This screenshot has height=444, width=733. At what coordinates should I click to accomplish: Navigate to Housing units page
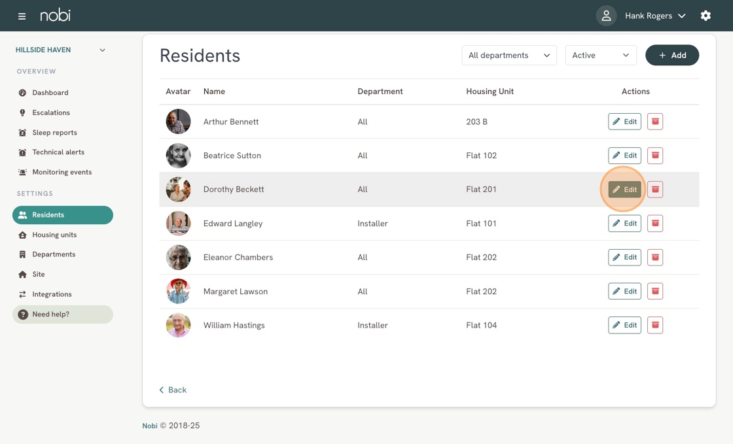tap(54, 235)
